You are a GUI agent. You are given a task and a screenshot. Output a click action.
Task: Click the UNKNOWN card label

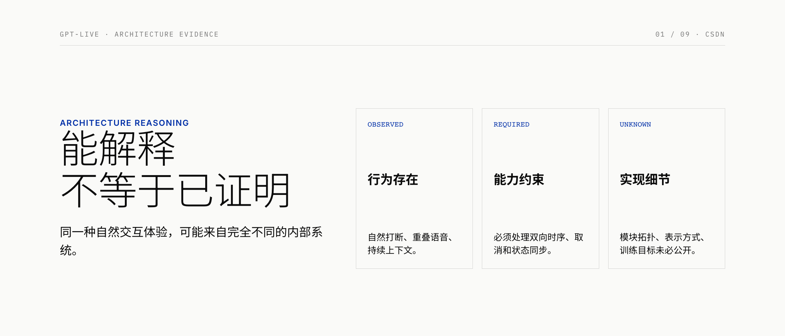coord(635,124)
